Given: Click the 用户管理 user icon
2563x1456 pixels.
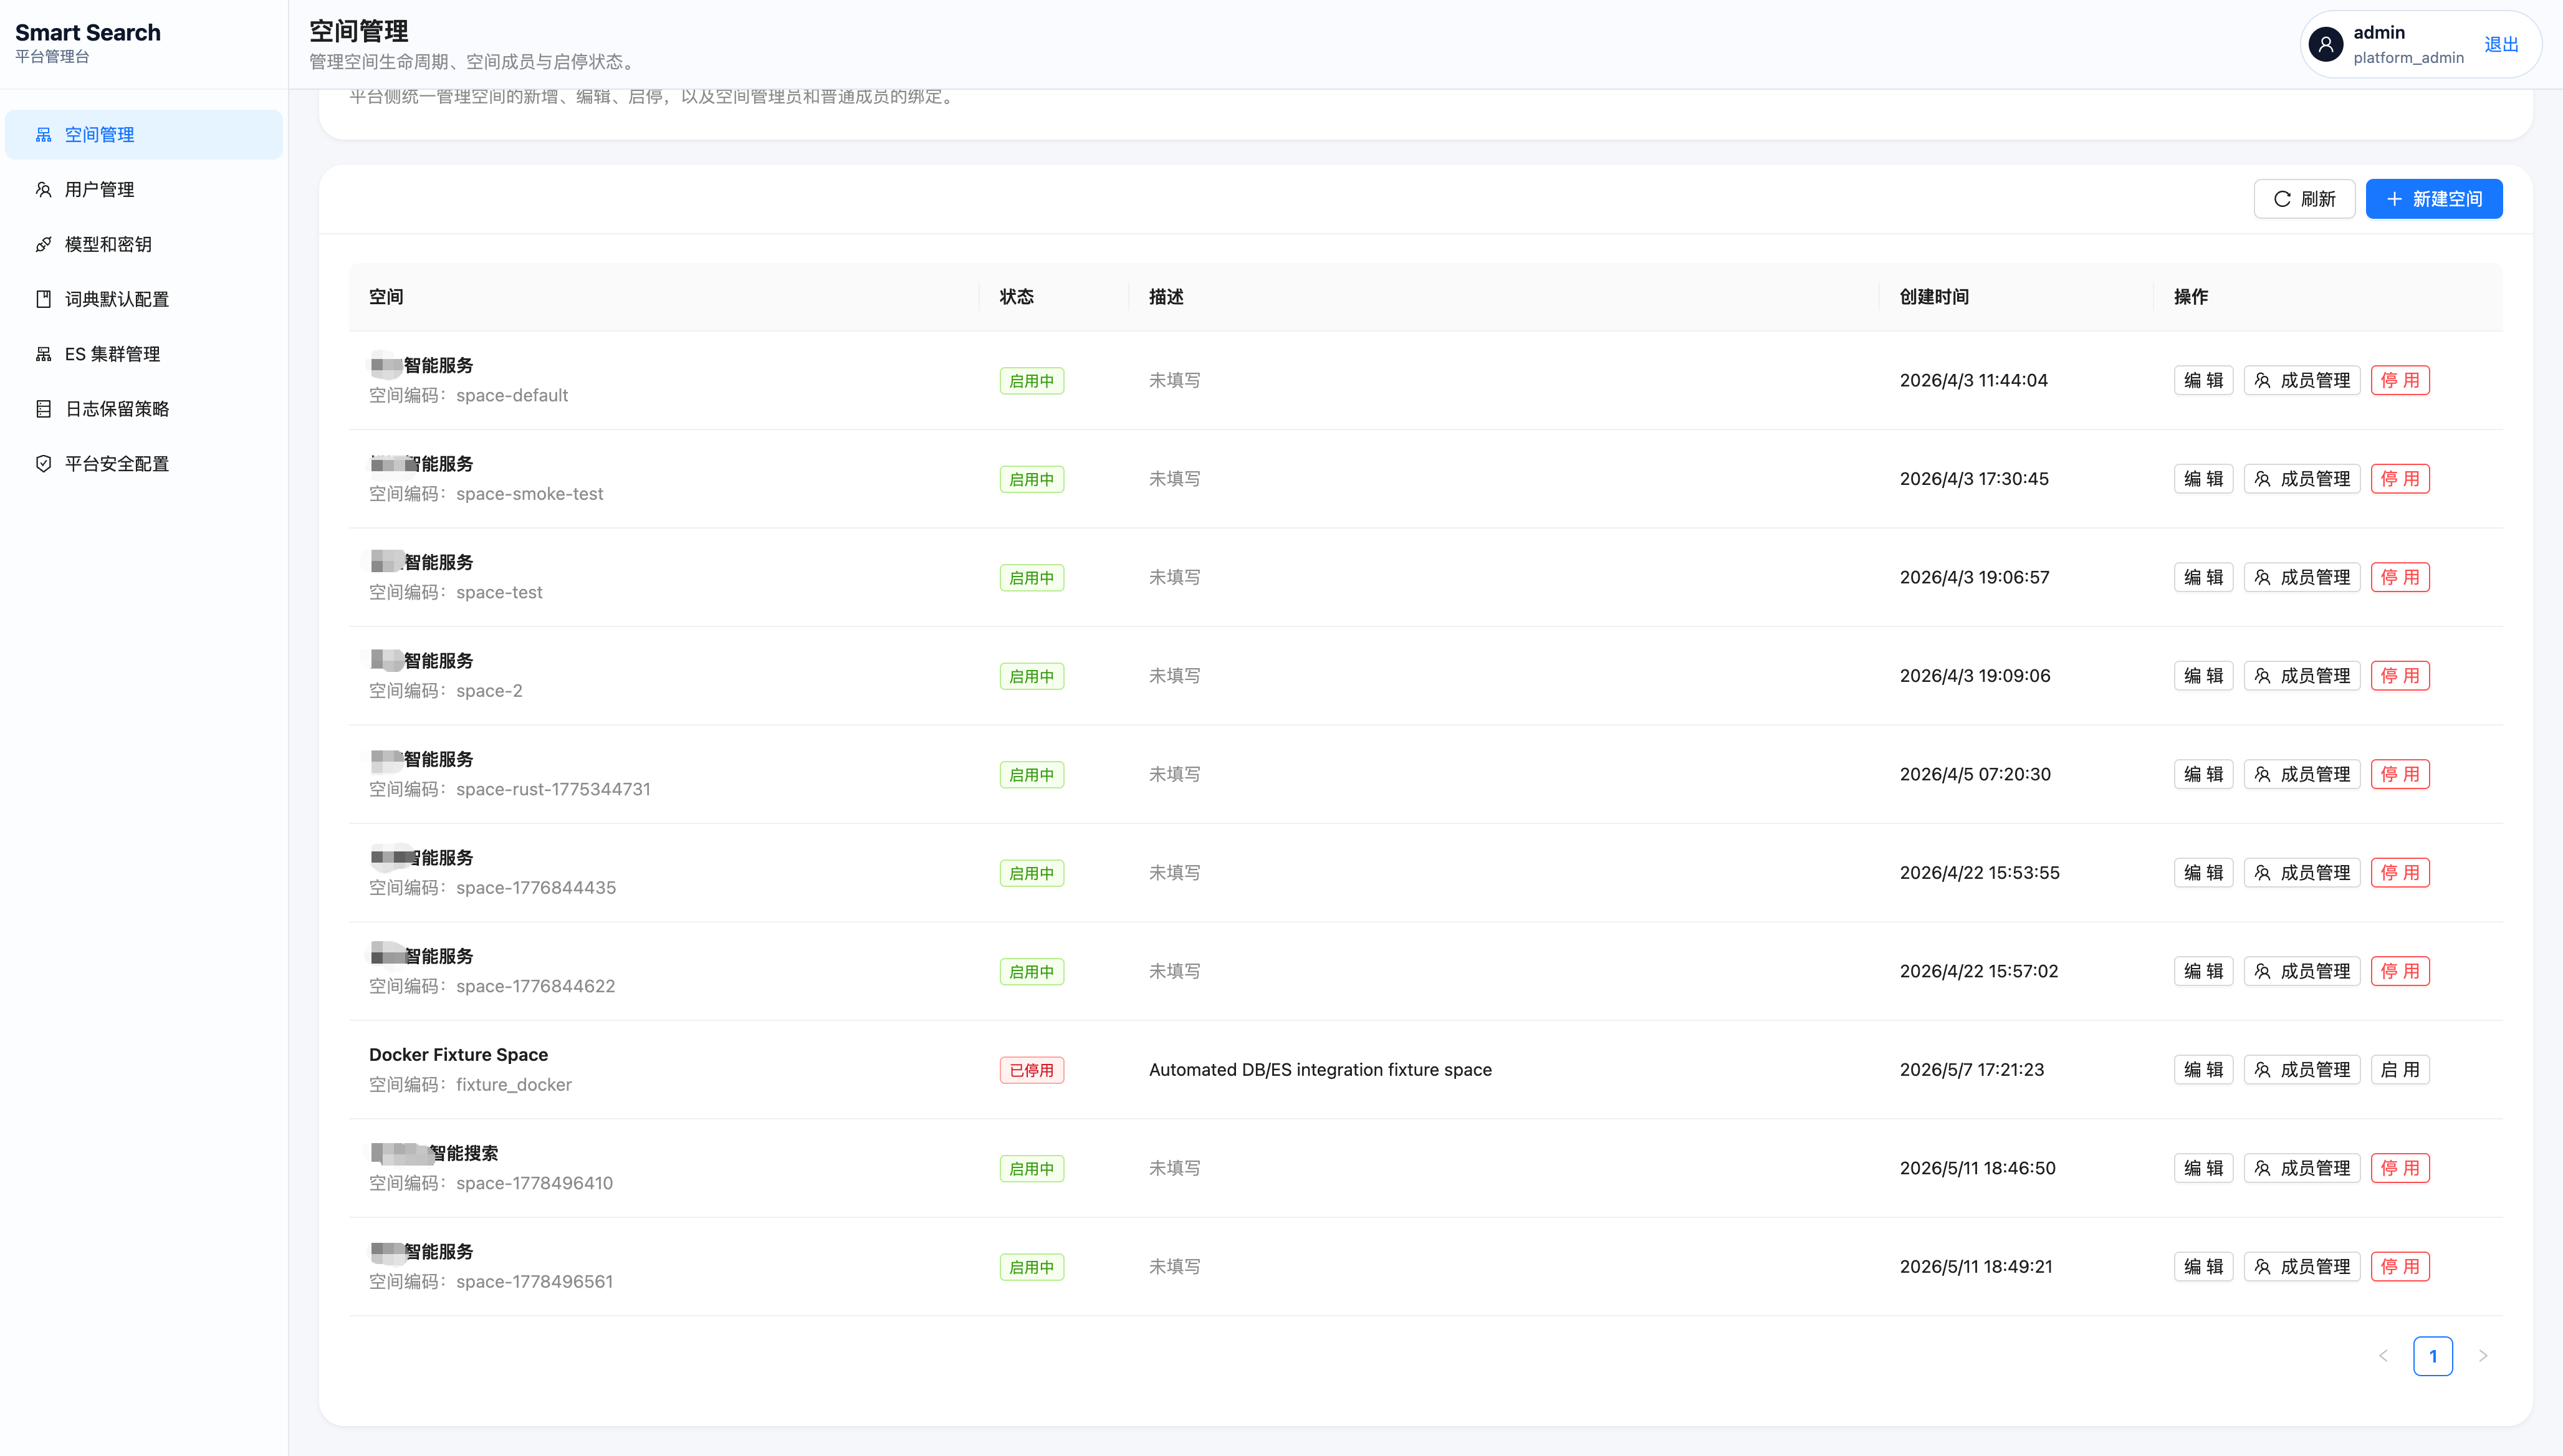Looking at the screenshot, I should point(43,189).
